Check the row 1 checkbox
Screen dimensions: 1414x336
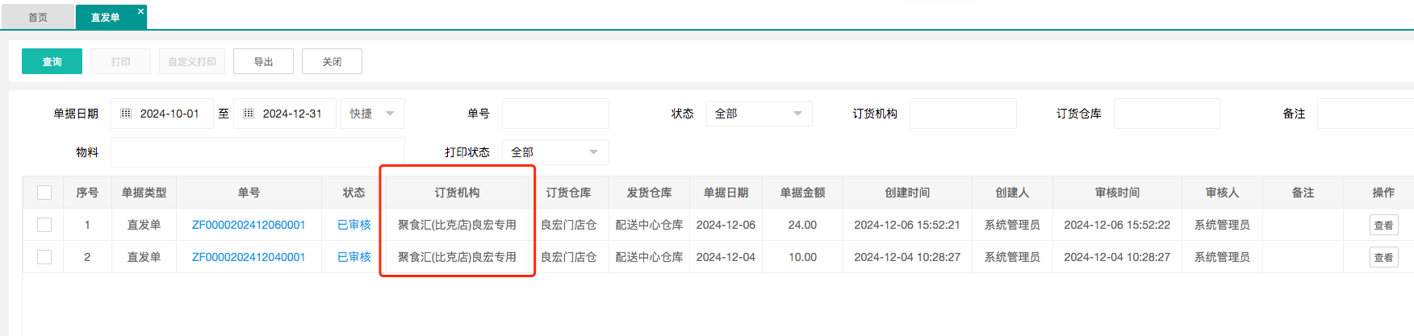44,225
